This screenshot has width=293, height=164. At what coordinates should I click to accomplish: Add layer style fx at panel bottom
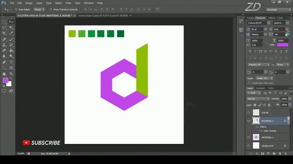coord(257,154)
